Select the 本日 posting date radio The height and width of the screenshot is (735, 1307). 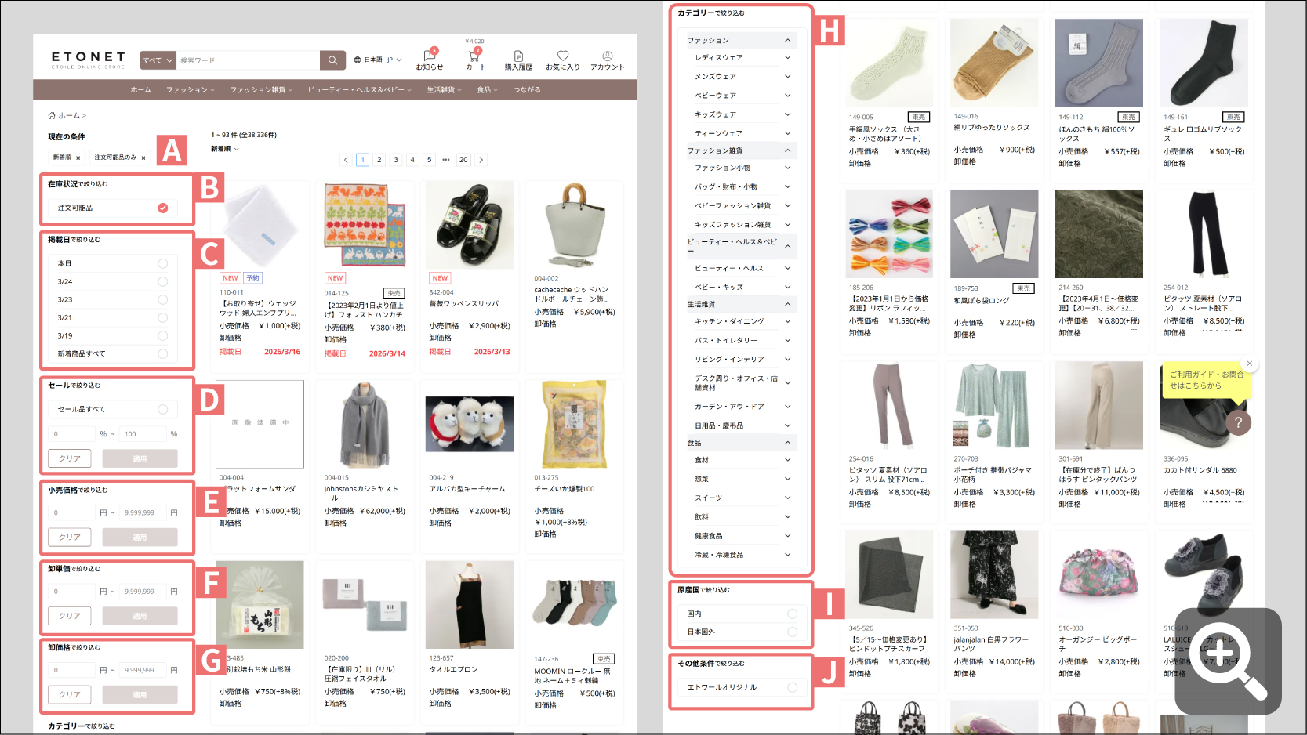pyautogui.click(x=163, y=263)
